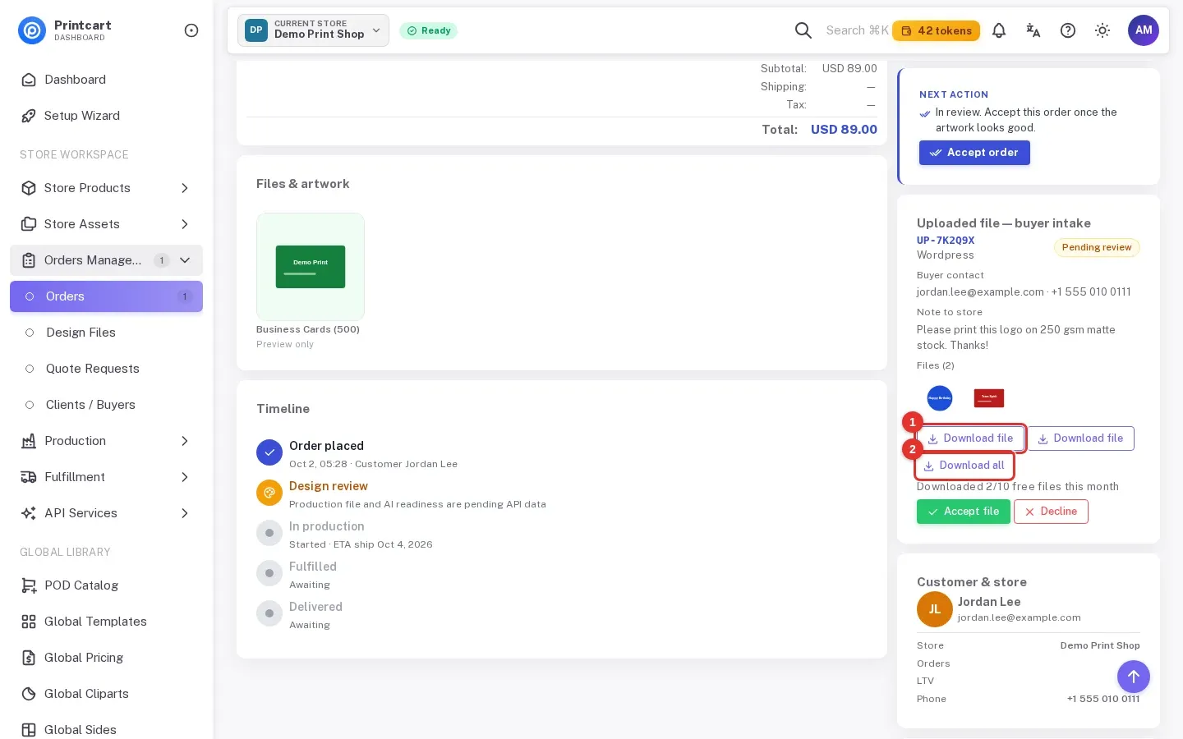Open the notifications bell icon

(999, 30)
